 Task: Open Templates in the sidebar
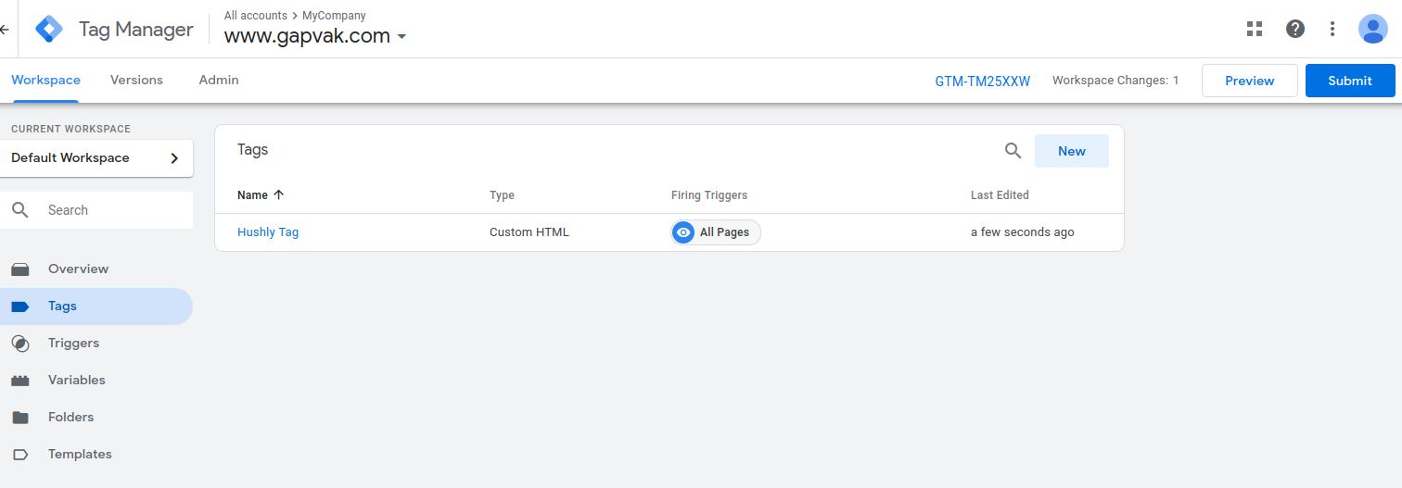[96, 455]
